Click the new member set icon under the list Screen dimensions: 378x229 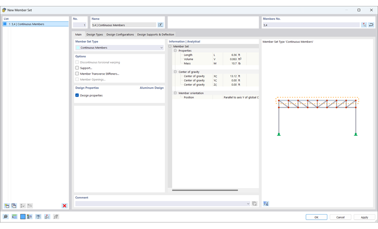(x=7, y=206)
